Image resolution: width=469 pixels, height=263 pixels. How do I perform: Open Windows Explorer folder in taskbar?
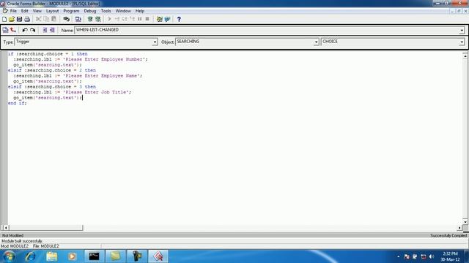click(52, 256)
